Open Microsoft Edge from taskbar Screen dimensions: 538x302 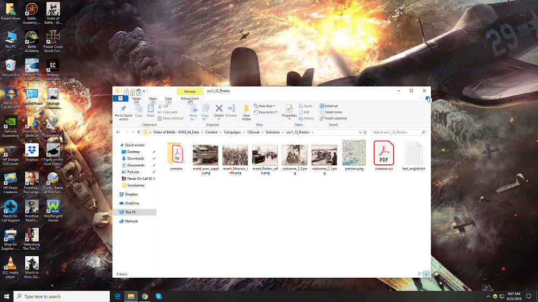pos(117,297)
